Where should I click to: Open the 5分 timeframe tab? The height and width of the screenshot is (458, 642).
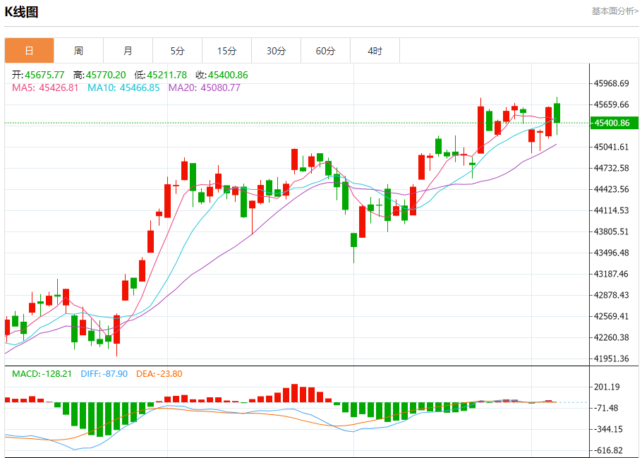pos(177,51)
